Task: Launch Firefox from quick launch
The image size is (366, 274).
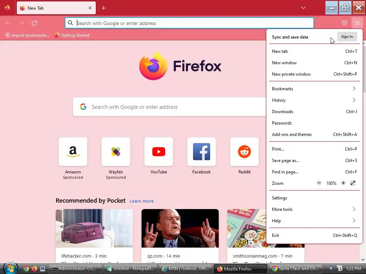Action: tap(34, 269)
